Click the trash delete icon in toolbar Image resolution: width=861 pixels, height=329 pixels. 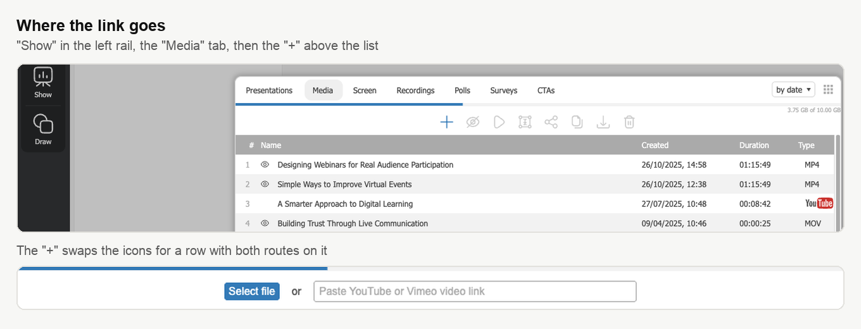pos(629,122)
